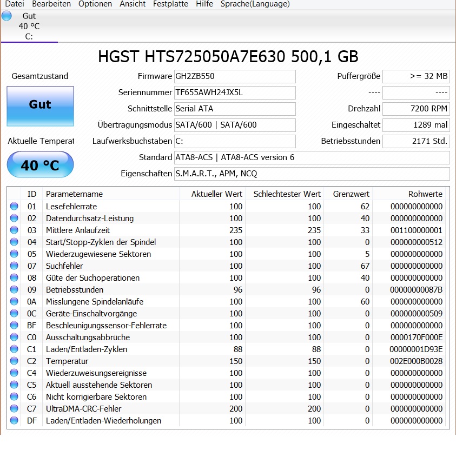Click the Rohwerte column header
Viewport: 456px width, 450px height.
(x=409, y=194)
